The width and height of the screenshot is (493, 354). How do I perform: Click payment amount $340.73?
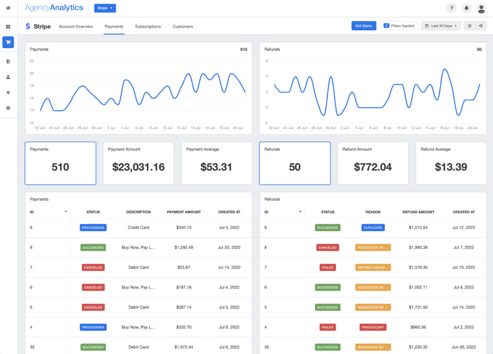point(183,227)
